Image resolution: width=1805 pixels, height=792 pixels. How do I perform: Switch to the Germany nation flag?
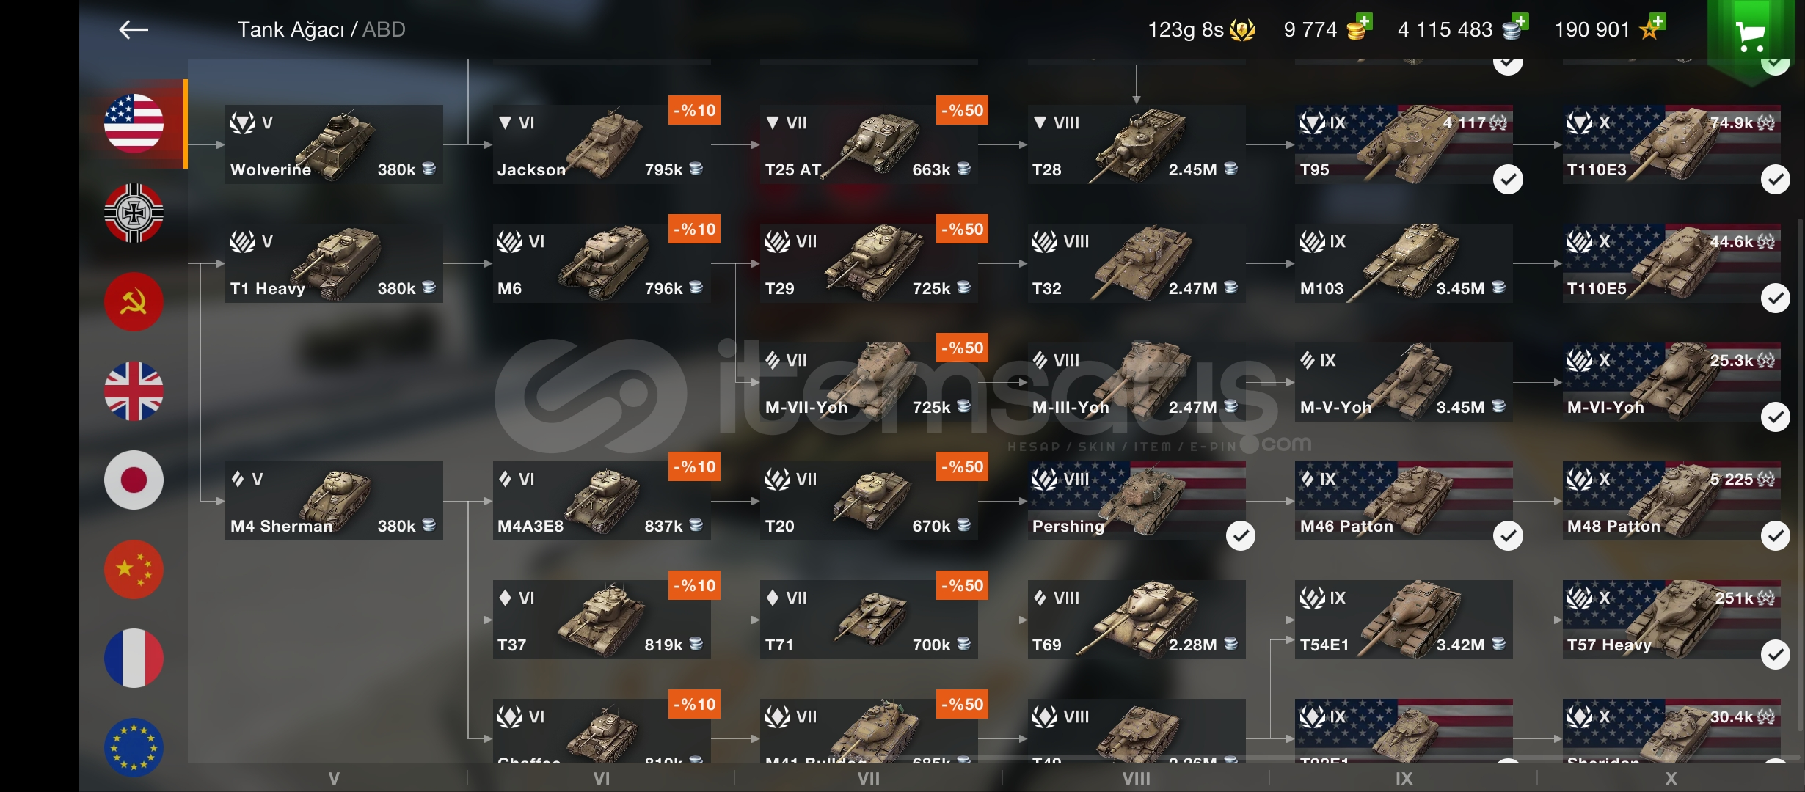click(134, 213)
